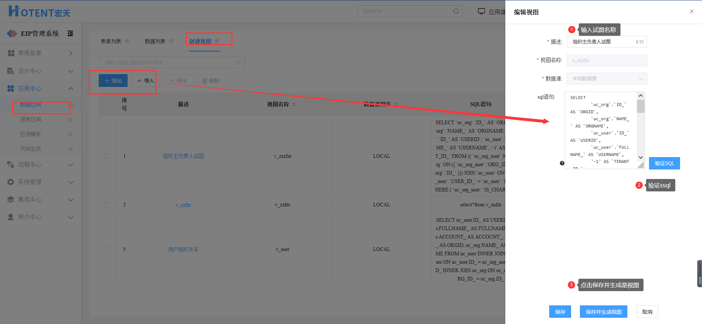Open 应用模块 in the sidebar

click(x=31, y=134)
